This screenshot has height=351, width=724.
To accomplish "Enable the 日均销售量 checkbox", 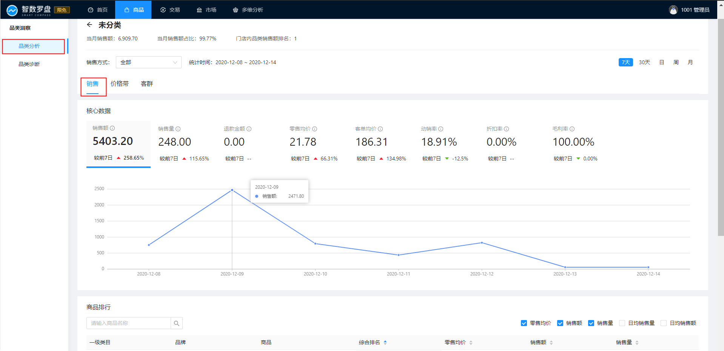I will tap(622, 323).
